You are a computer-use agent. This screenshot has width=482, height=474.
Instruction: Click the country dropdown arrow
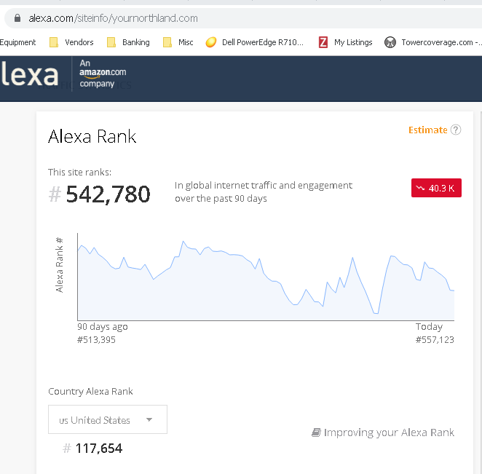click(149, 419)
